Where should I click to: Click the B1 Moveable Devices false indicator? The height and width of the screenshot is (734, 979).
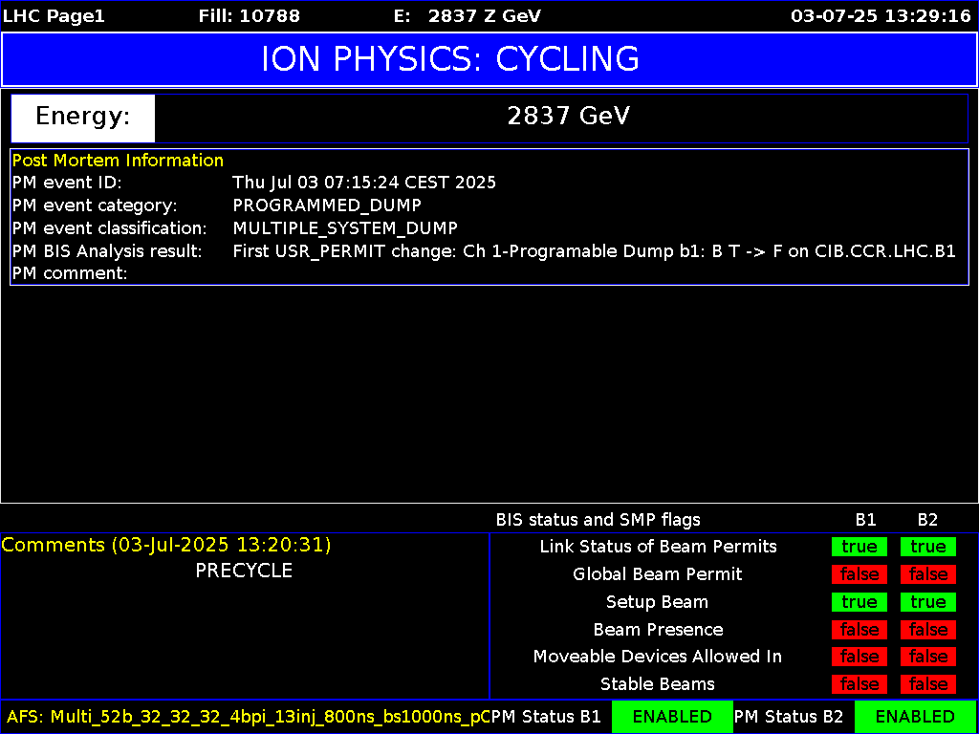click(859, 657)
